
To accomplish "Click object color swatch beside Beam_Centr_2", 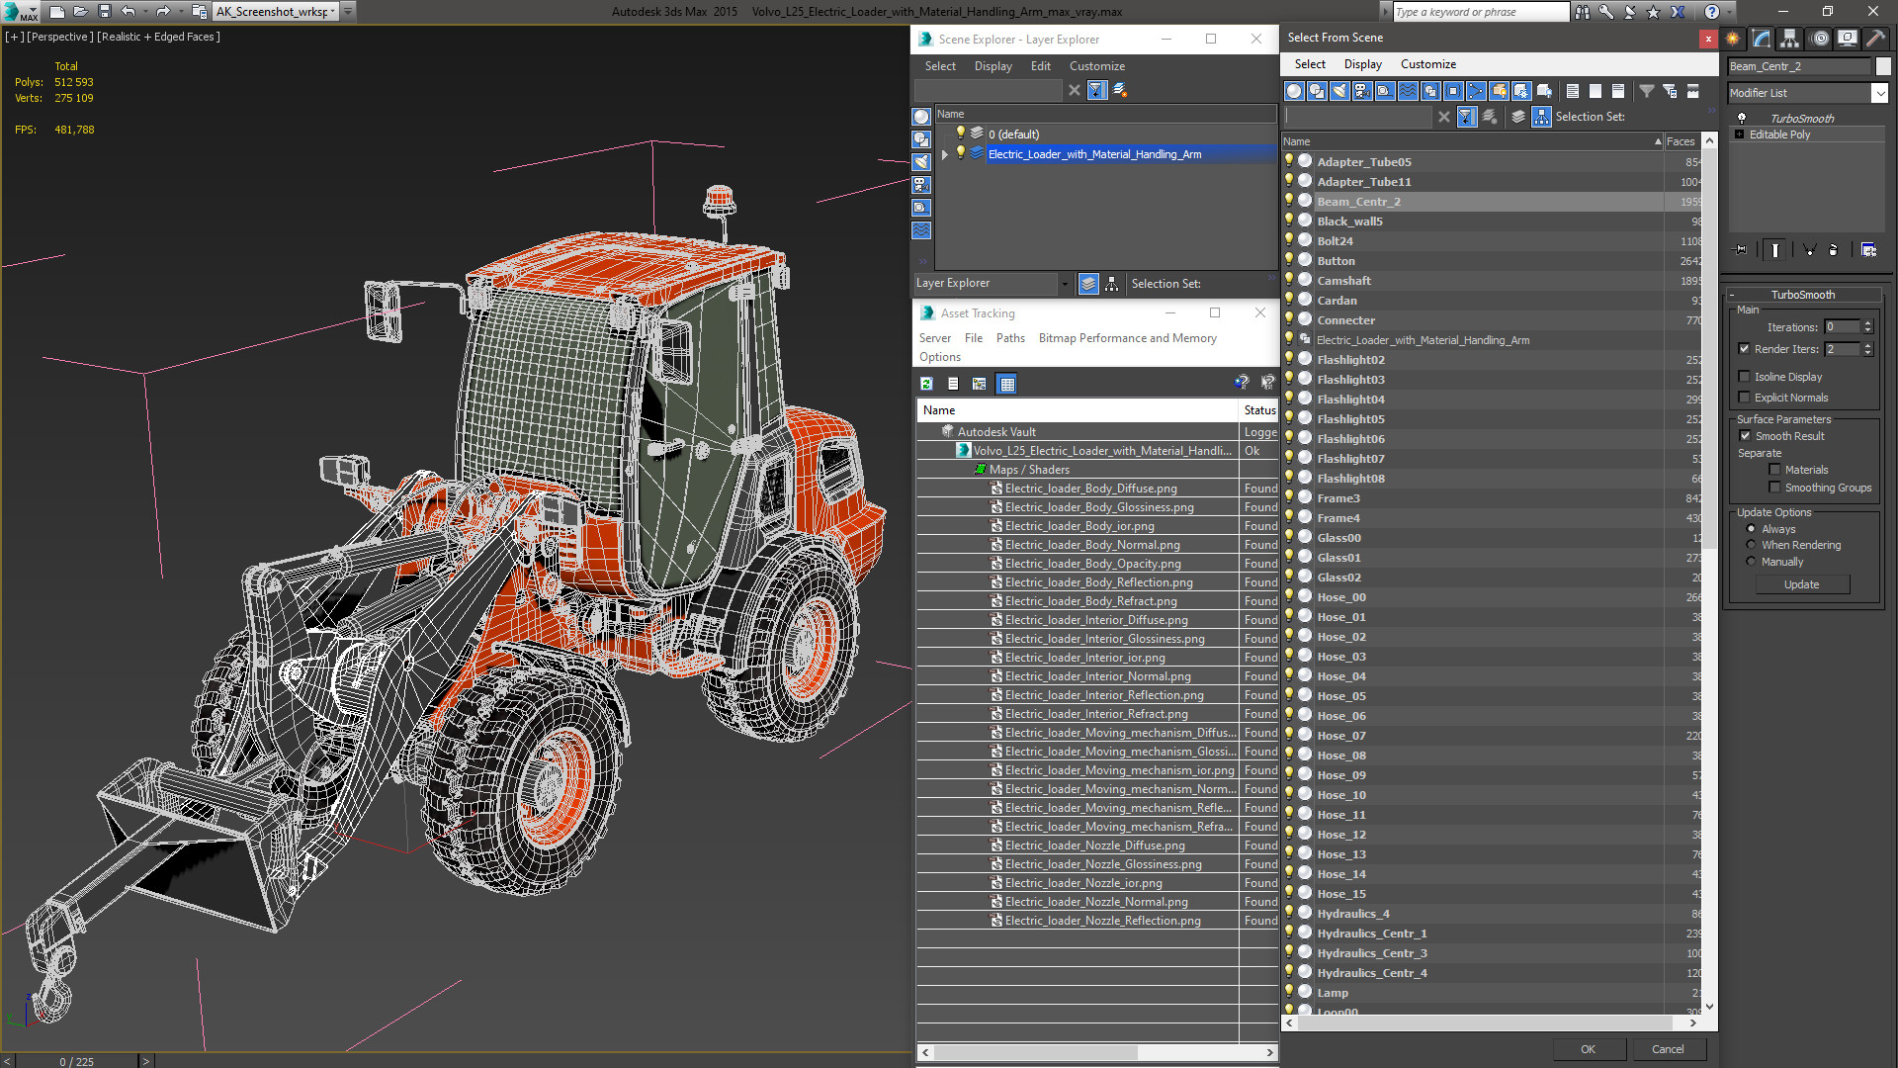I will pyautogui.click(x=1882, y=66).
